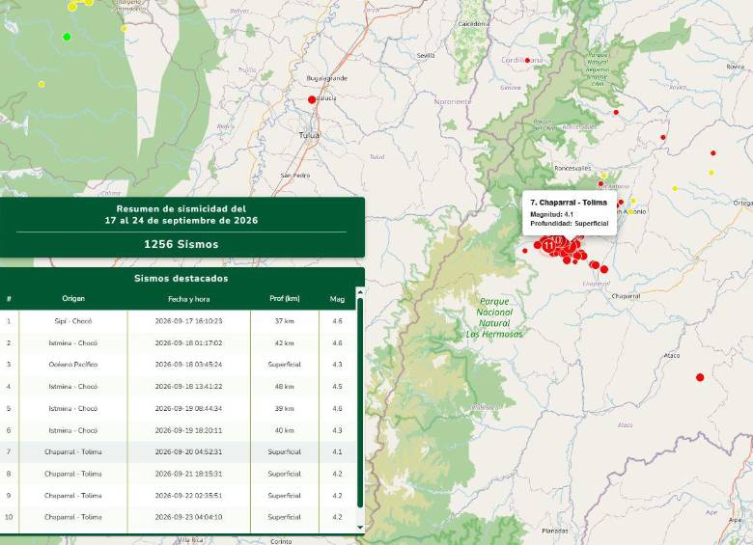
Task: Click the scroll down arrow in table
Action: [360, 528]
